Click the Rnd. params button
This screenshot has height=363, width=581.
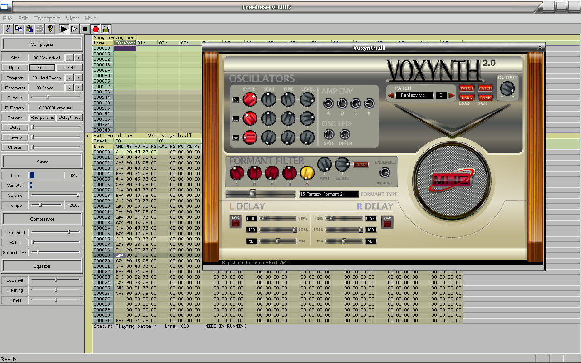42,118
